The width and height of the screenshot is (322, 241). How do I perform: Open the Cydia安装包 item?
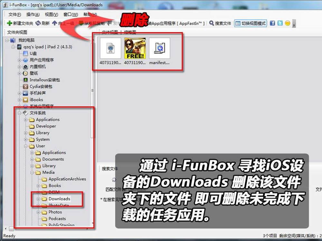click(41, 86)
